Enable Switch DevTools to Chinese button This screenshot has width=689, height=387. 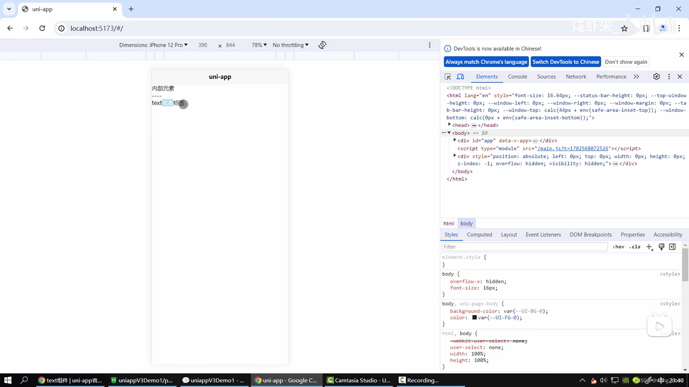click(x=566, y=61)
